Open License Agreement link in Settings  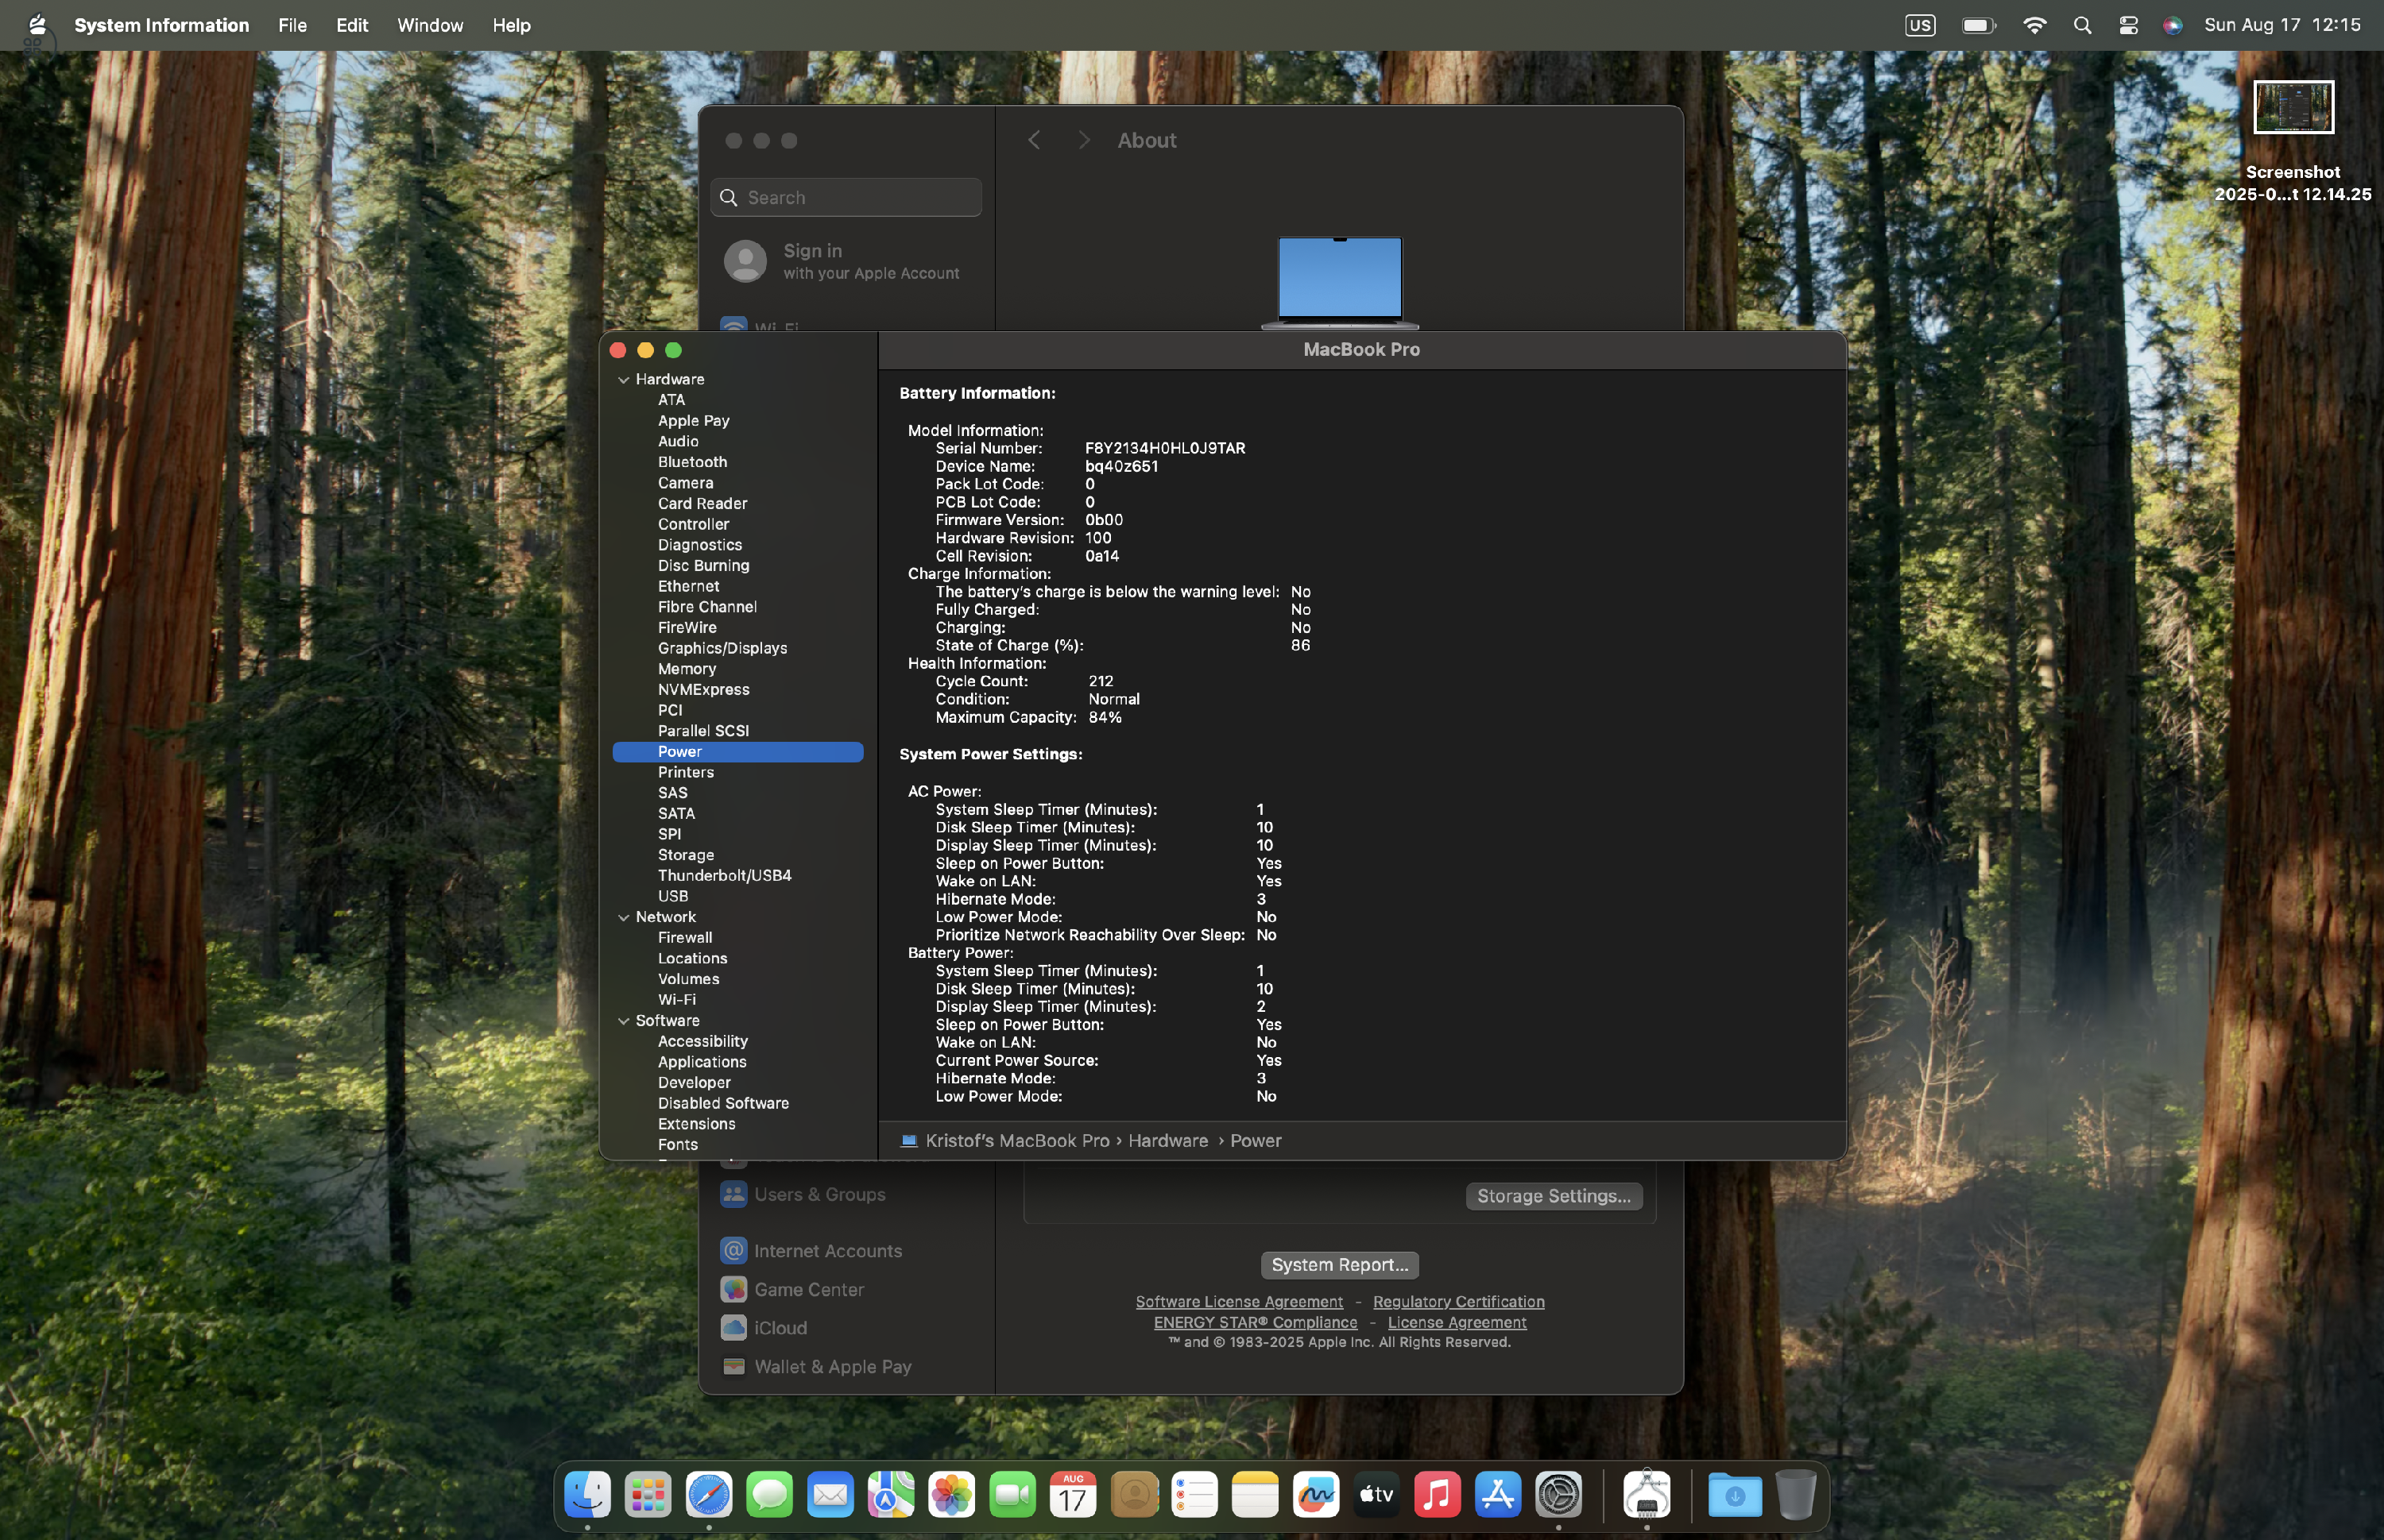pos(1457,1323)
